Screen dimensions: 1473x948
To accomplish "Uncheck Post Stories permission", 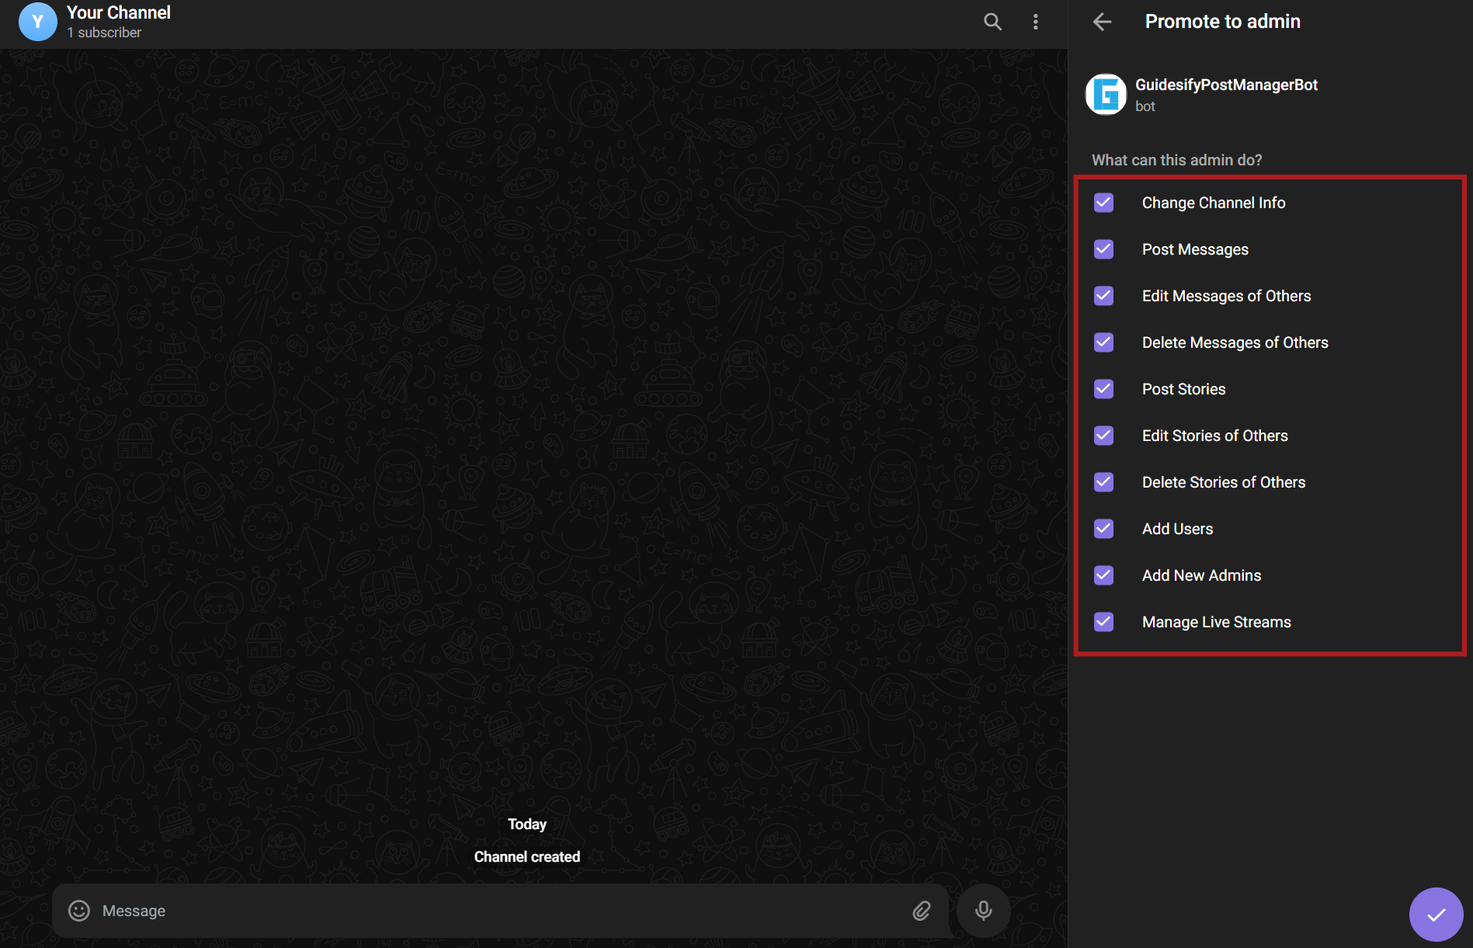I will 1103,389.
